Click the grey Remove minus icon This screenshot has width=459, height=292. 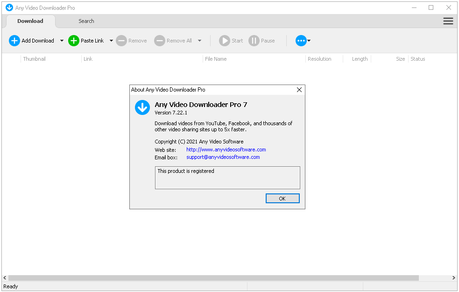coord(121,41)
